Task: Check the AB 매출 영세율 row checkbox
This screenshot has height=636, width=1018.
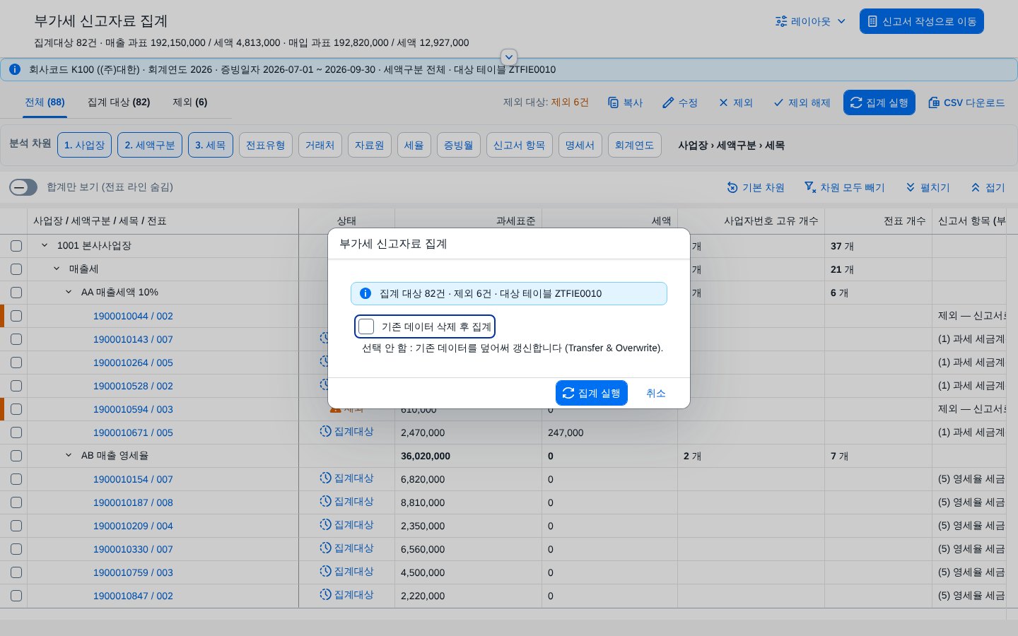Action: click(x=16, y=456)
